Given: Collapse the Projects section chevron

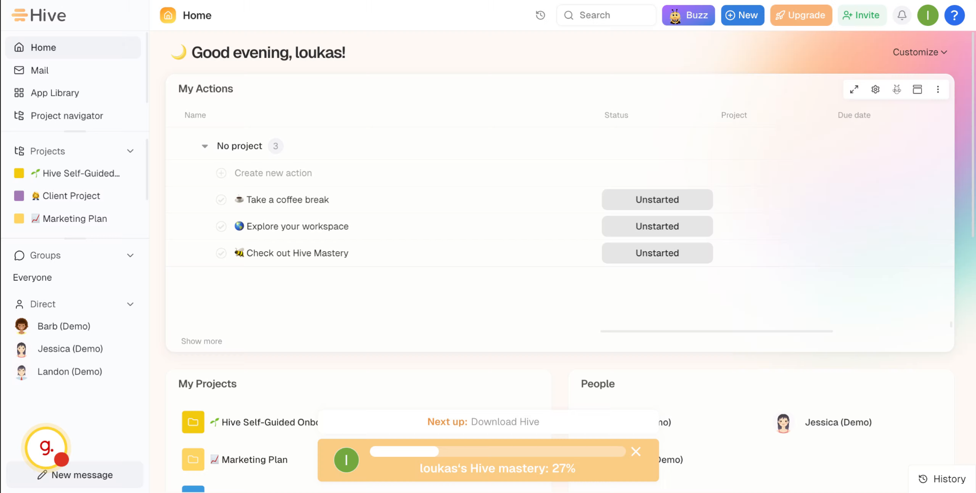Looking at the screenshot, I should (130, 151).
